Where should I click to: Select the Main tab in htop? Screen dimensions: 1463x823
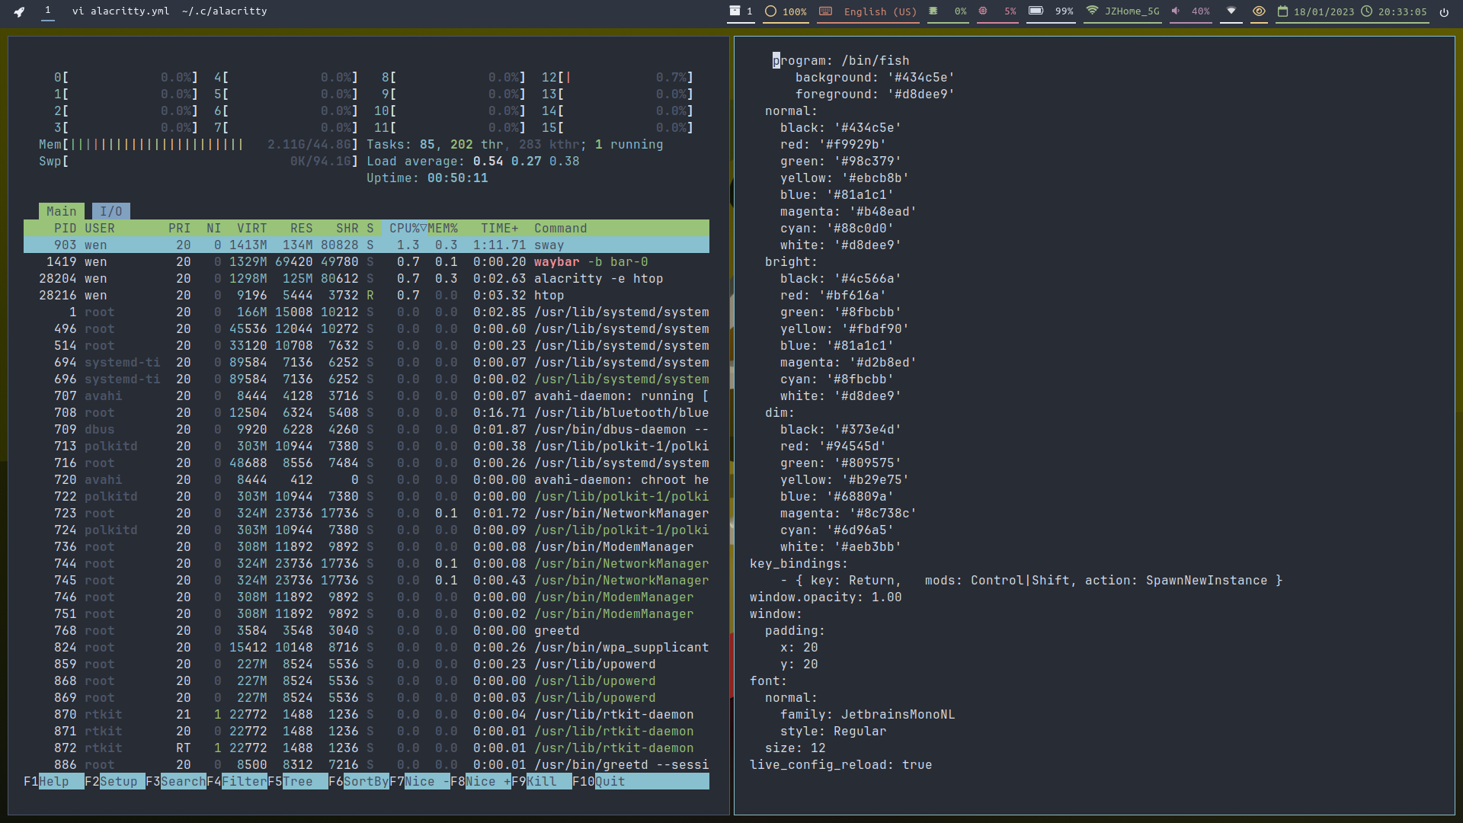tap(61, 211)
